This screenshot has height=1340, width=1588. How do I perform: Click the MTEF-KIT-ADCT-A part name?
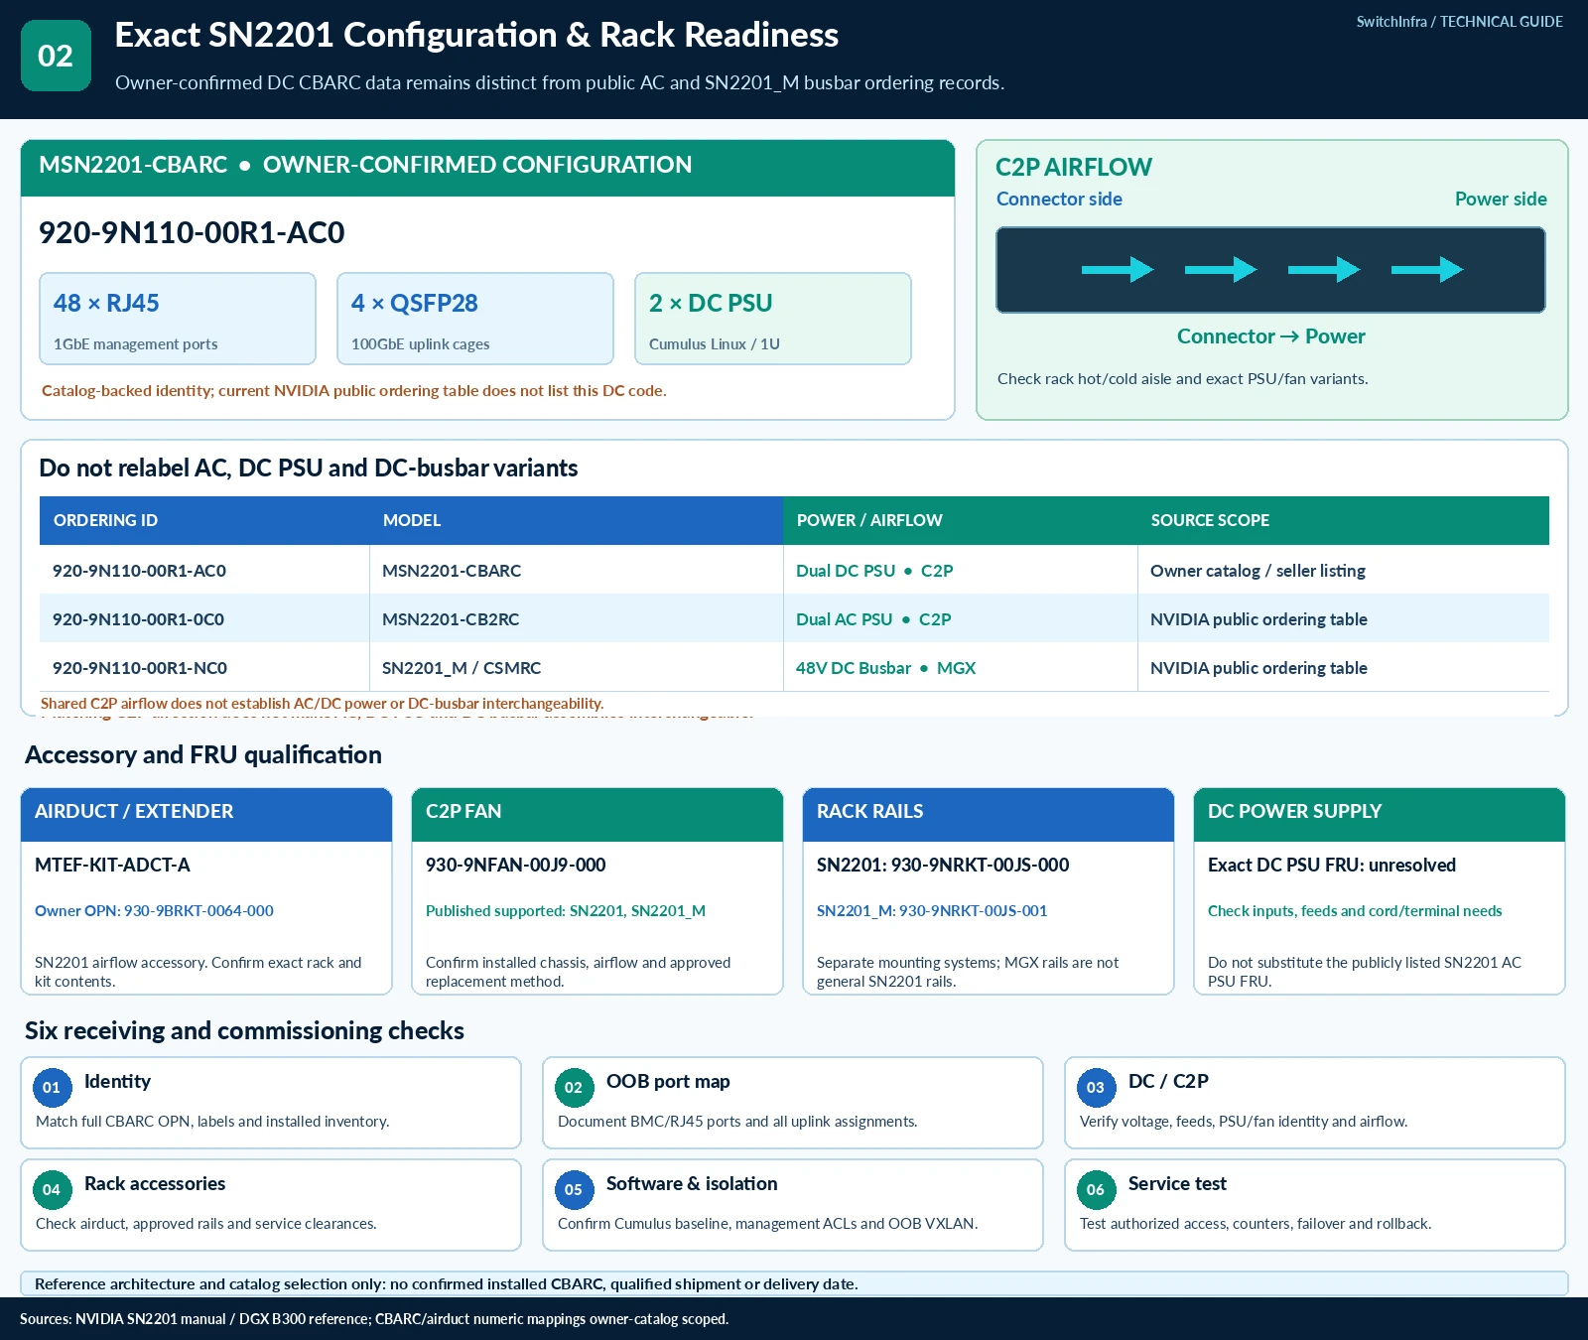pos(112,865)
